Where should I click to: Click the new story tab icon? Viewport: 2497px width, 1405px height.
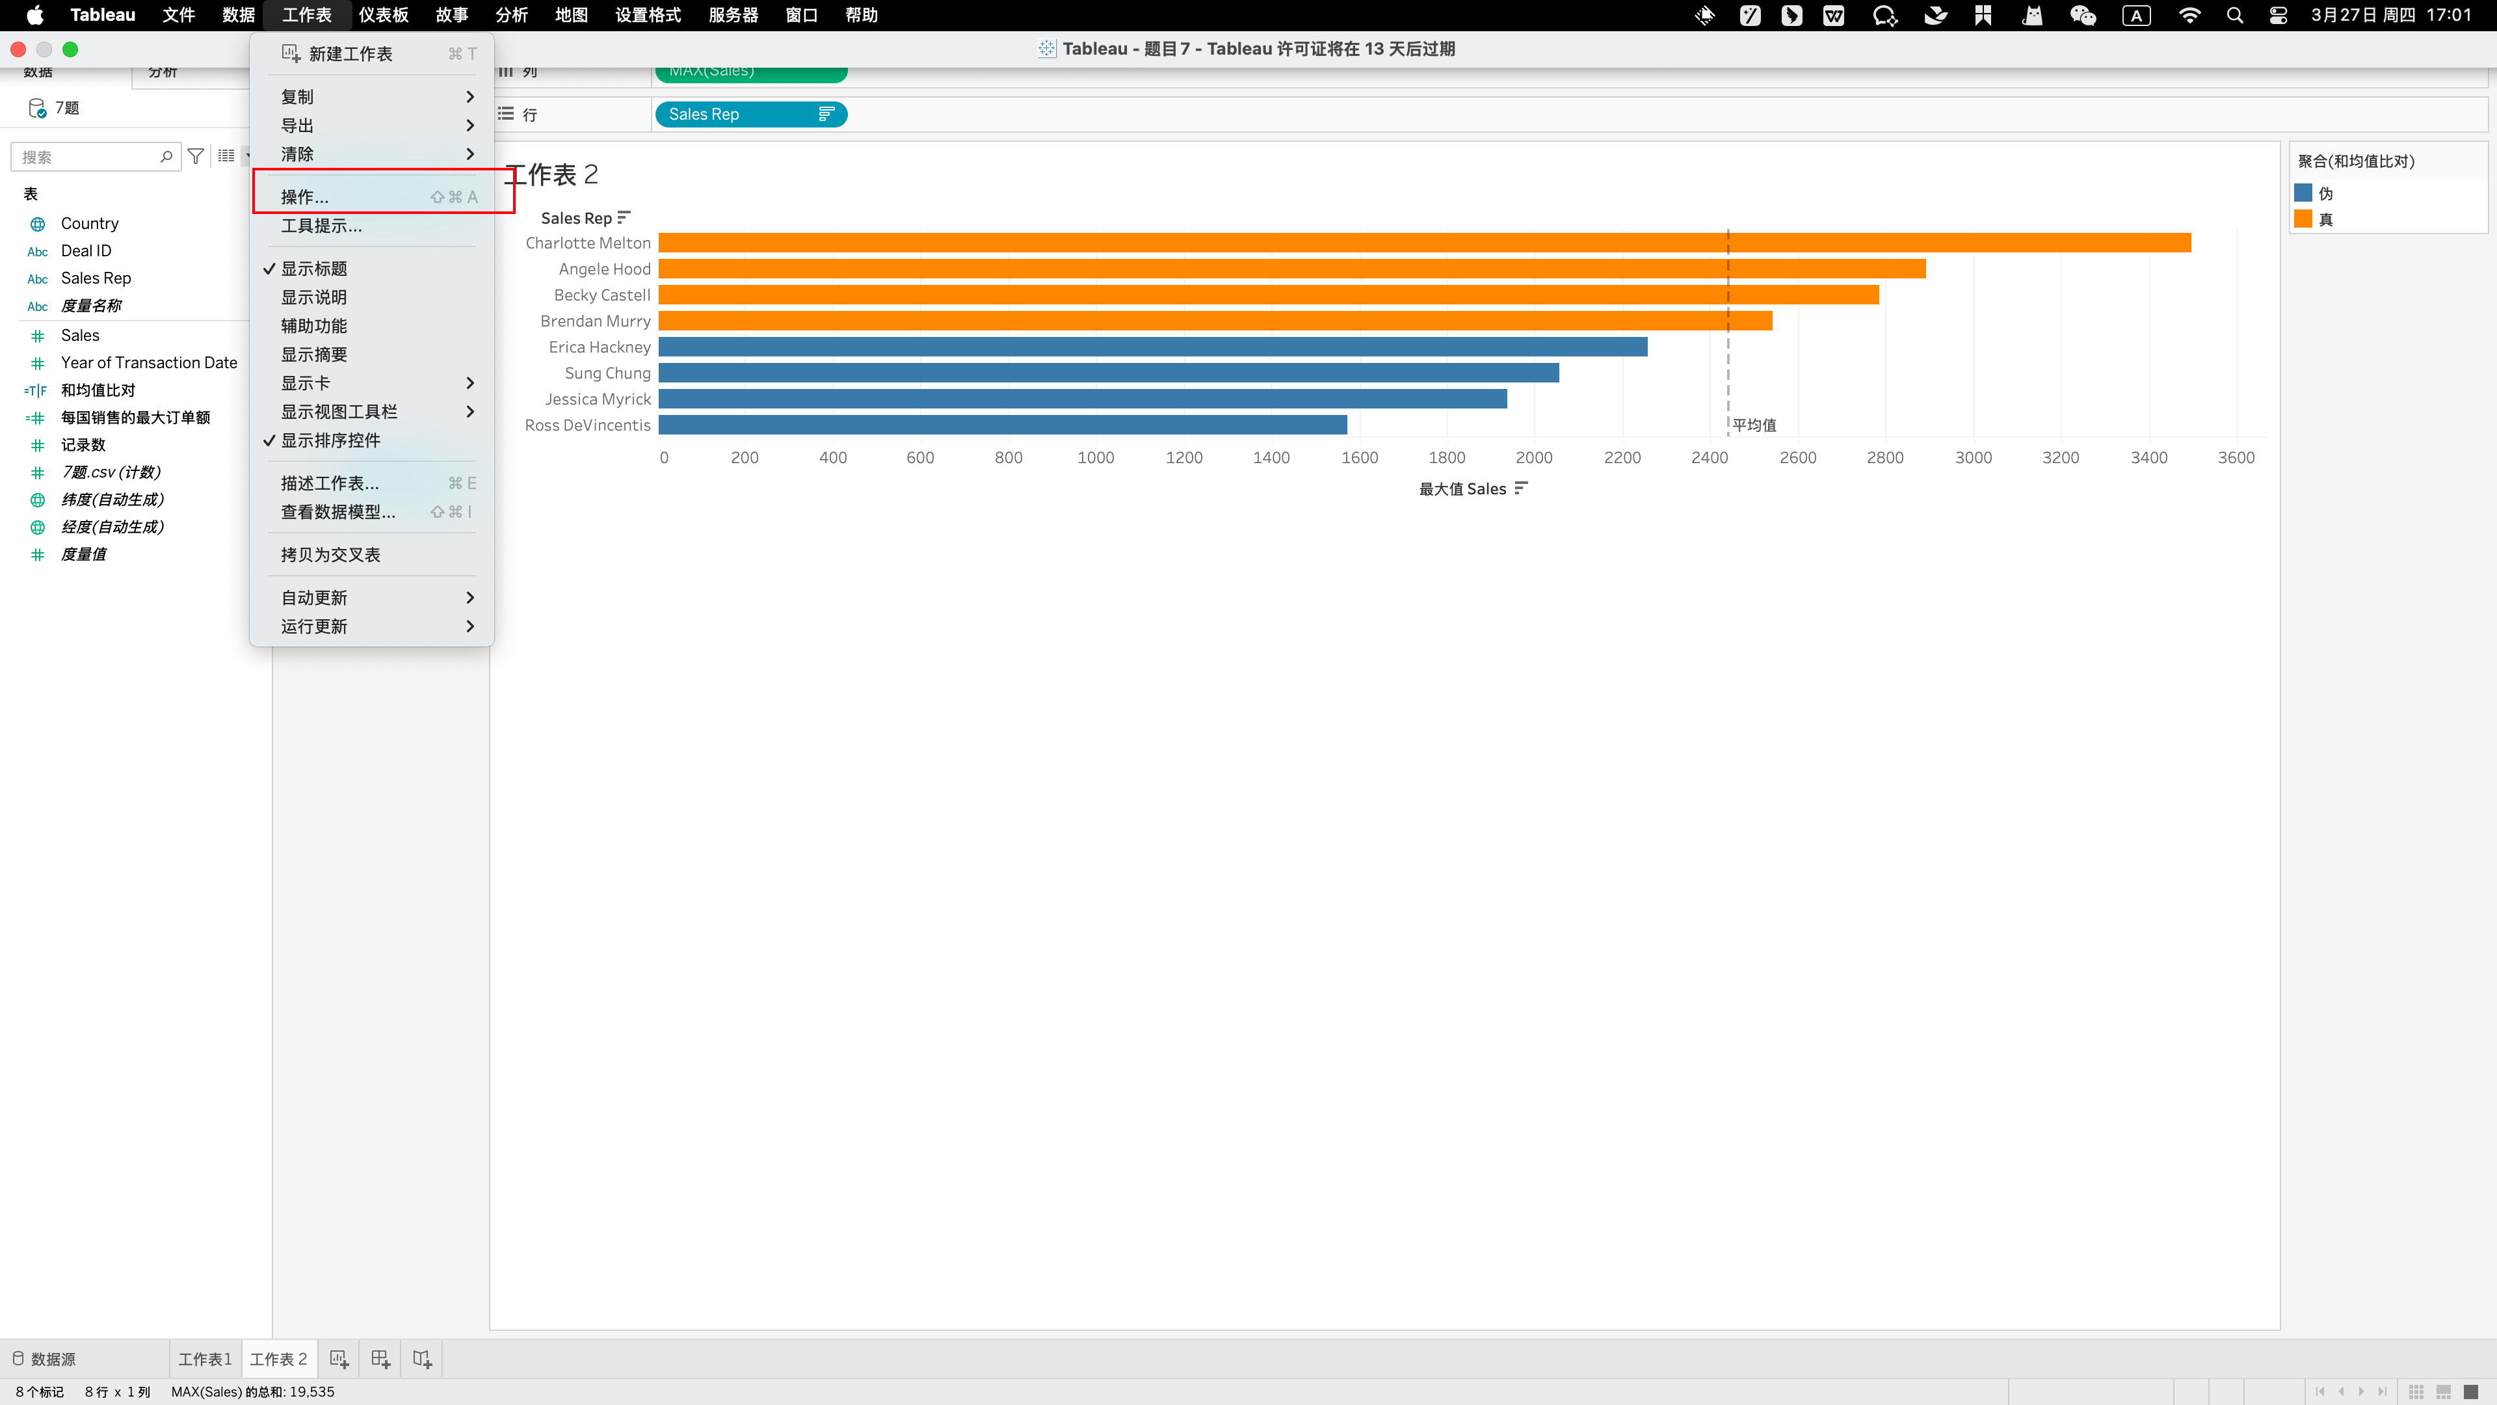point(423,1359)
